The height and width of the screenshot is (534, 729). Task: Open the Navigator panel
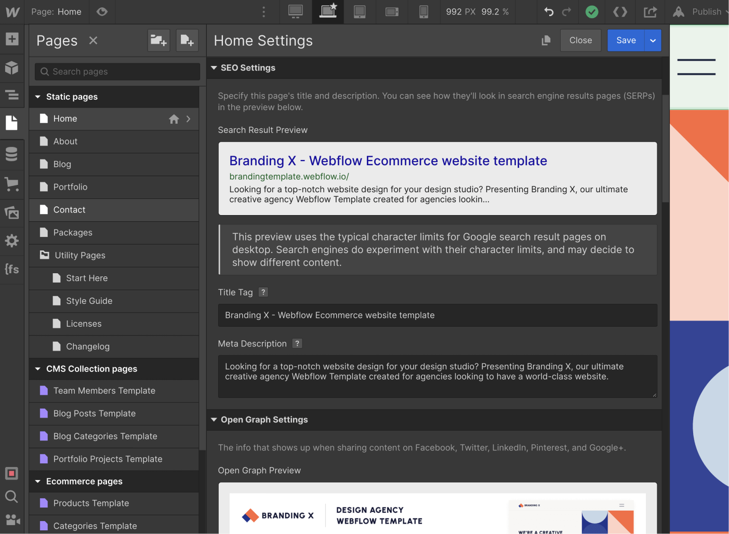click(x=12, y=95)
